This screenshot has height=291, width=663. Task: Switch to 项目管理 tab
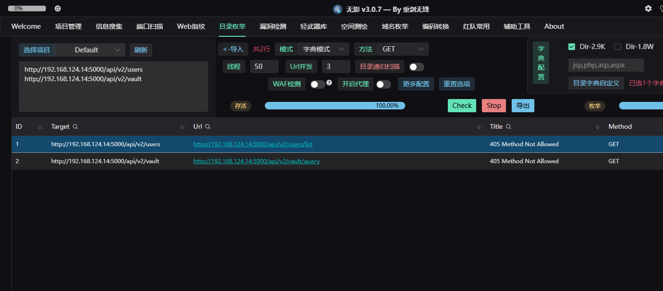68,26
